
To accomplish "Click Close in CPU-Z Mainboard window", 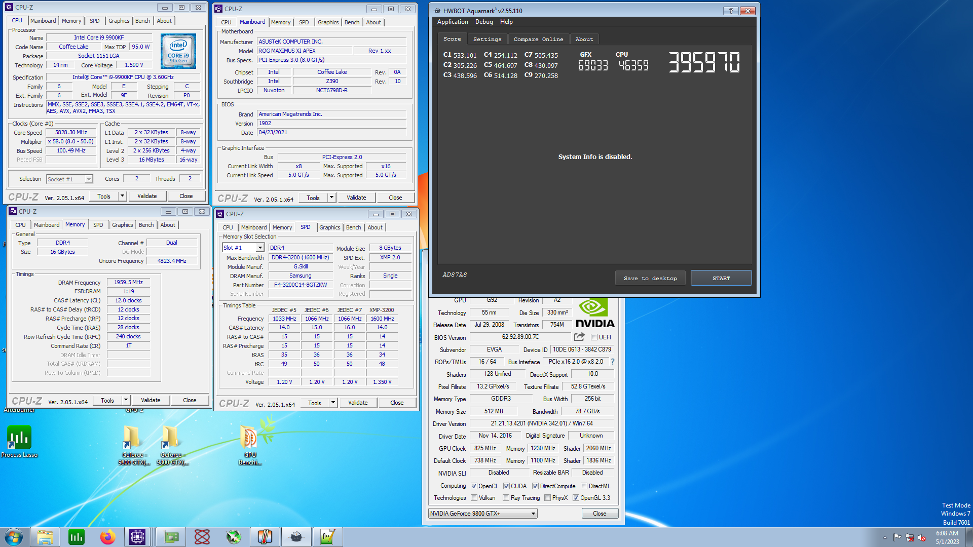I will pyautogui.click(x=395, y=198).
